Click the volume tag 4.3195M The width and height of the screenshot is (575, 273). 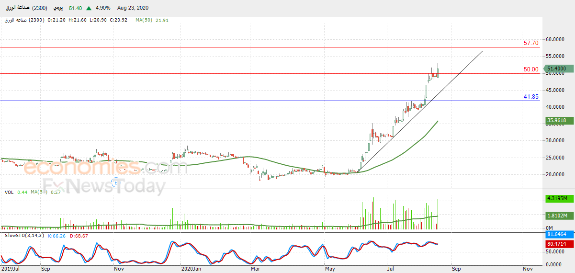(560, 198)
